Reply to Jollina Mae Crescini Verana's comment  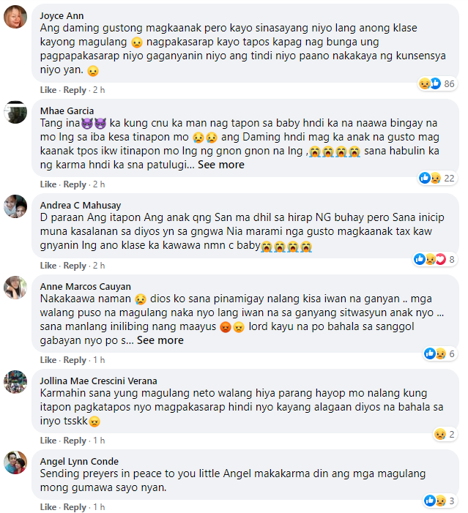[75, 441]
